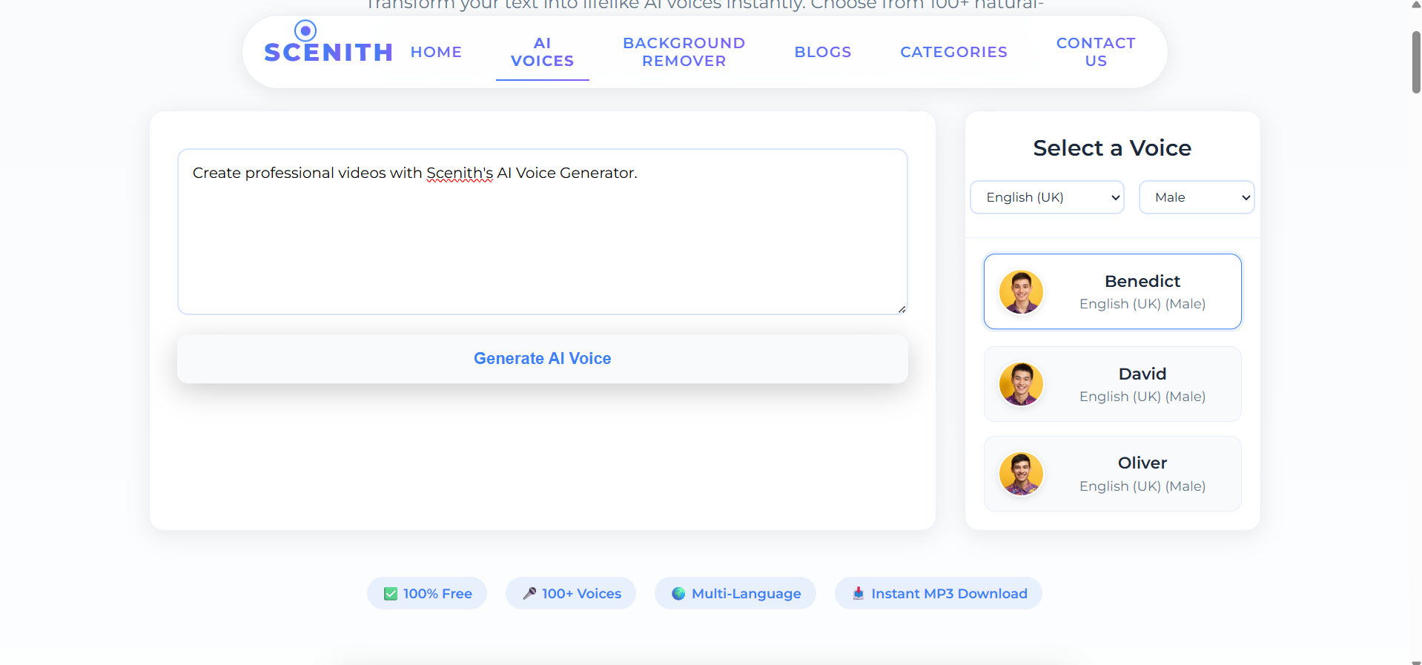The height and width of the screenshot is (665, 1422).
Task: Open the Male gender dropdown
Action: coord(1196,197)
